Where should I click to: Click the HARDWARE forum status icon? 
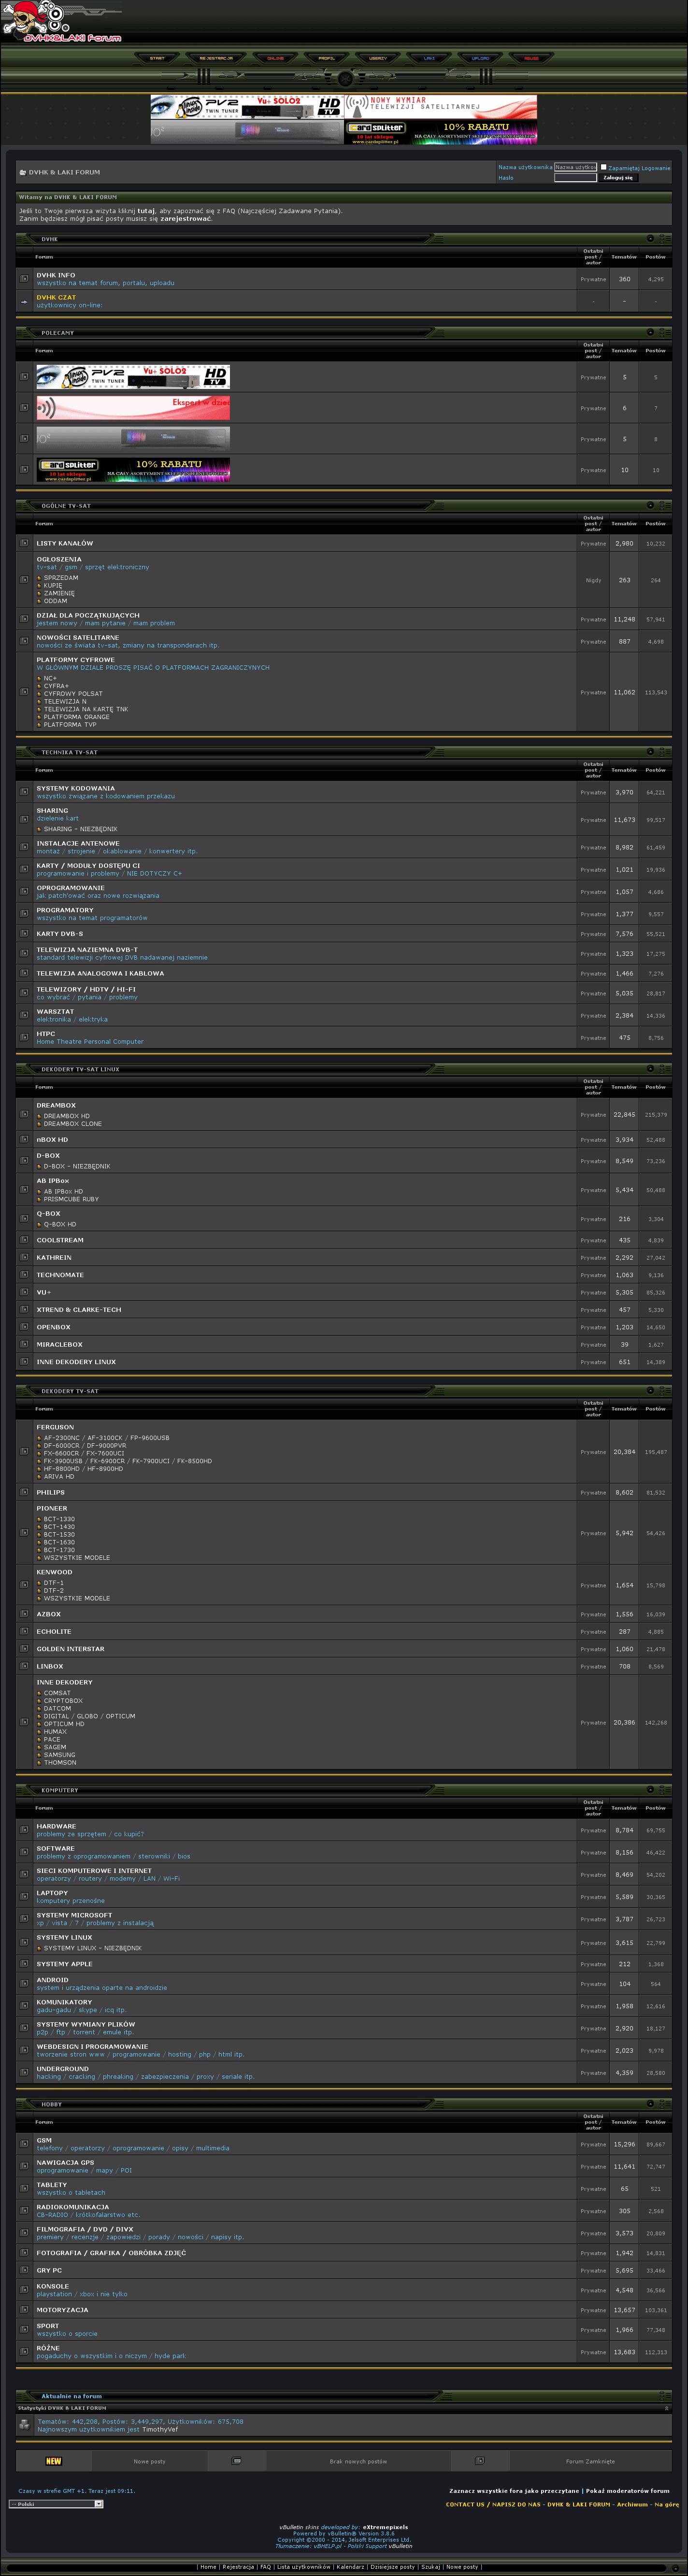(24, 1830)
